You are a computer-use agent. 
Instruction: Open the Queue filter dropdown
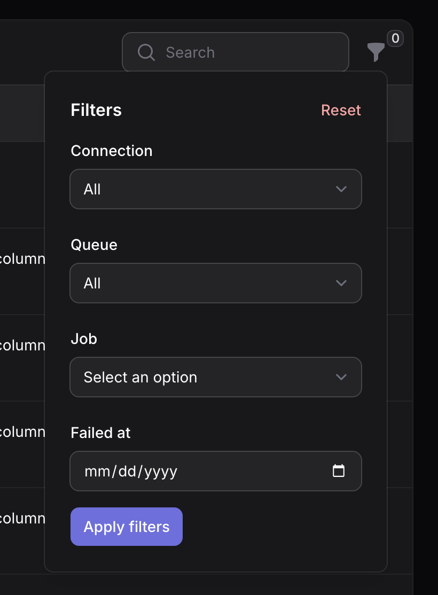coord(215,283)
